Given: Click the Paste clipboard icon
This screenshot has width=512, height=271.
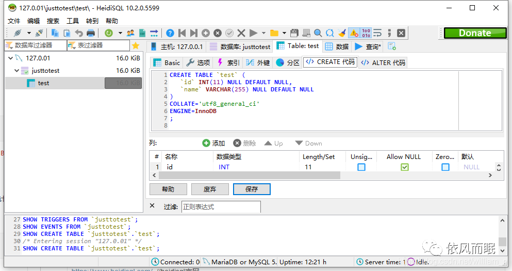Looking at the screenshot, I should (x=67, y=33).
